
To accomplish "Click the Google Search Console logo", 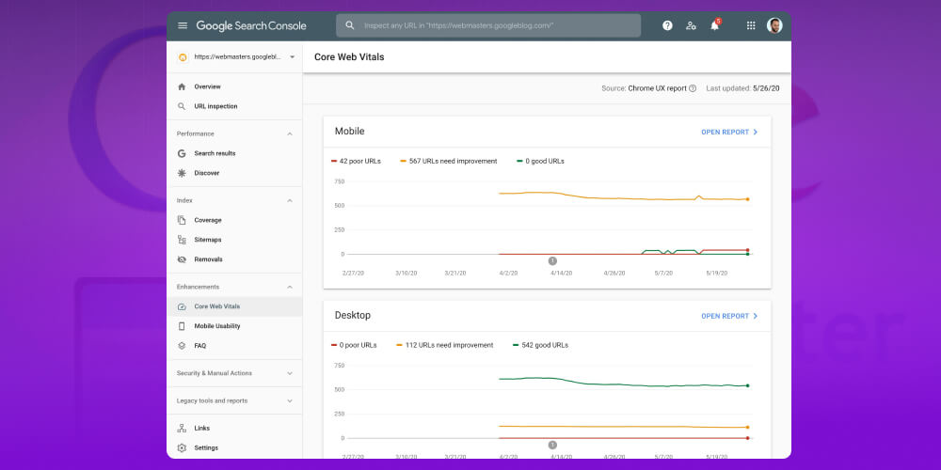I will (x=251, y=25).
